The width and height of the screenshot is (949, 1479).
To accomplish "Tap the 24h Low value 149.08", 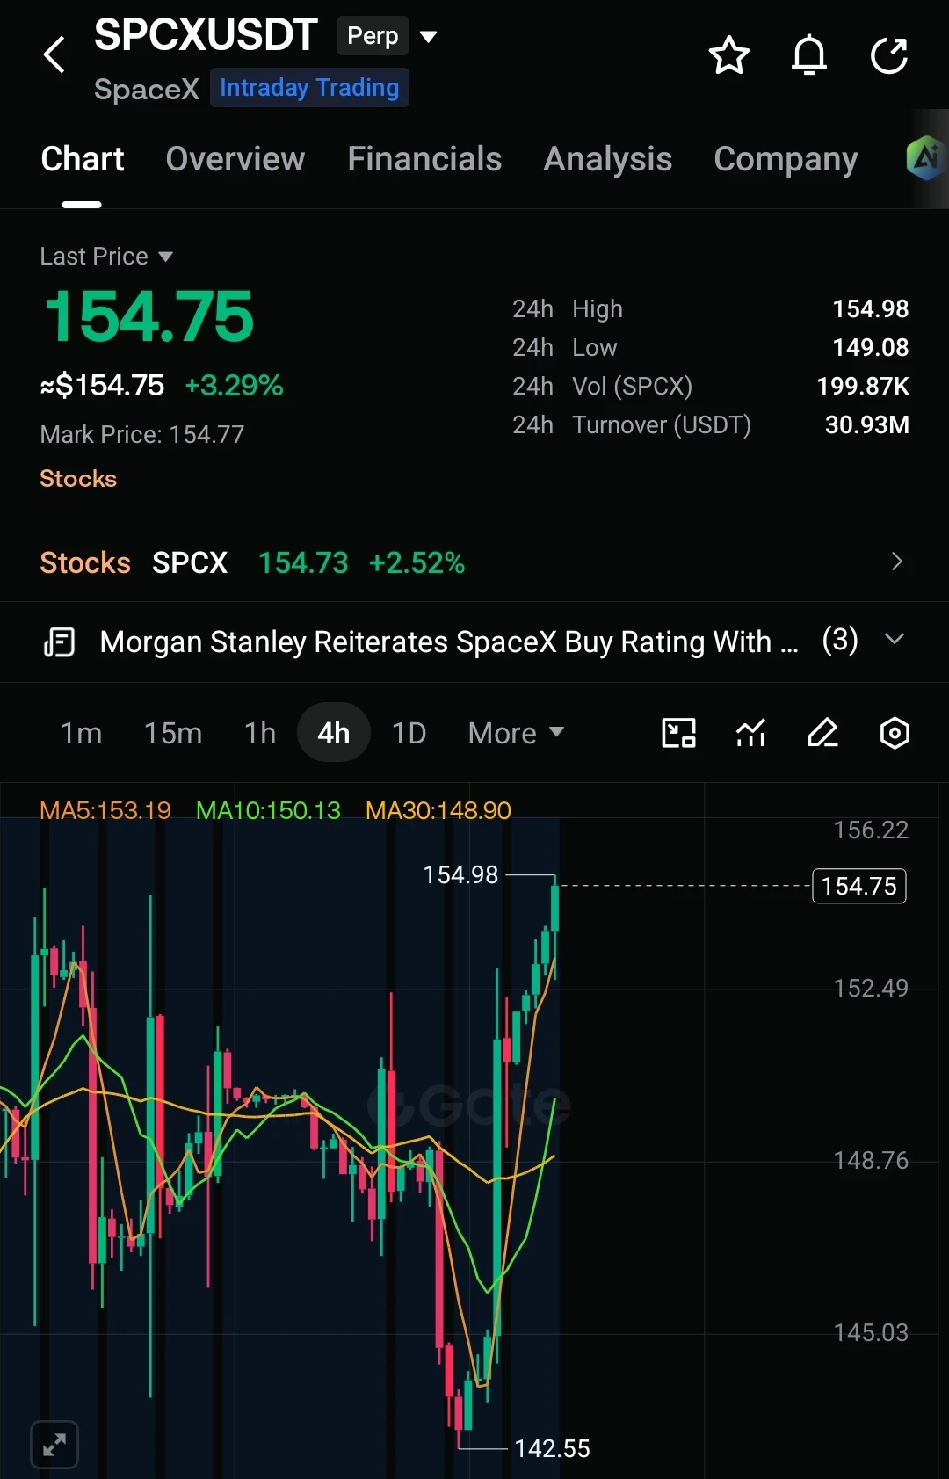I will [x=871, y=348].
